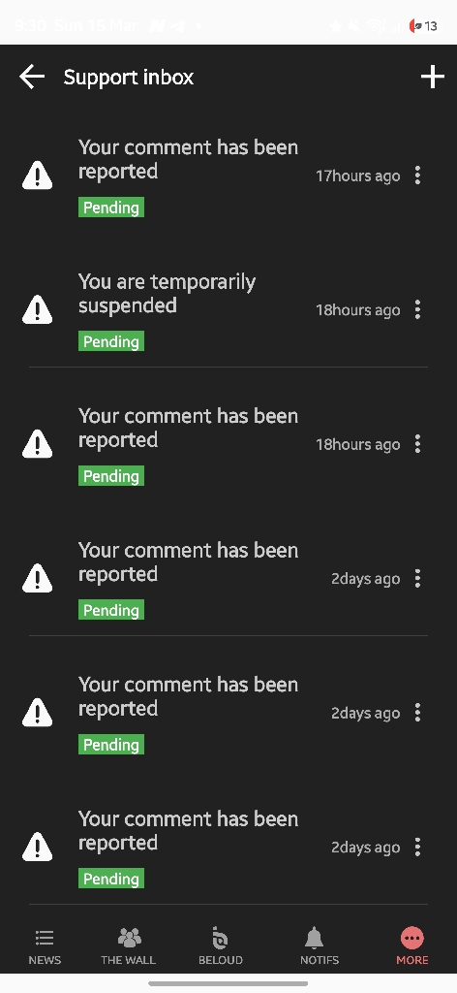Open three-dot menu of first 2days ago message
This screenshot has height=993, width=457.
pos(418,578)
